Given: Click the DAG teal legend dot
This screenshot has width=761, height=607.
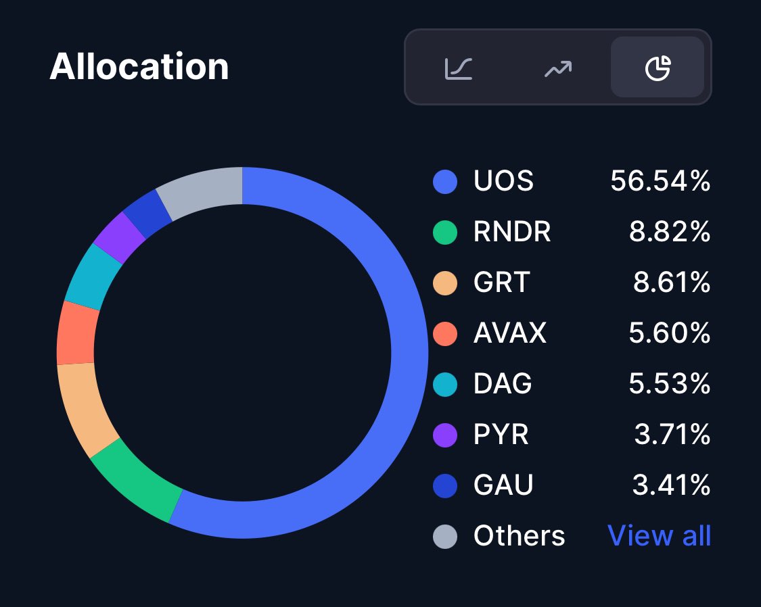Looking at the screenshot, I should coord(445,385).
